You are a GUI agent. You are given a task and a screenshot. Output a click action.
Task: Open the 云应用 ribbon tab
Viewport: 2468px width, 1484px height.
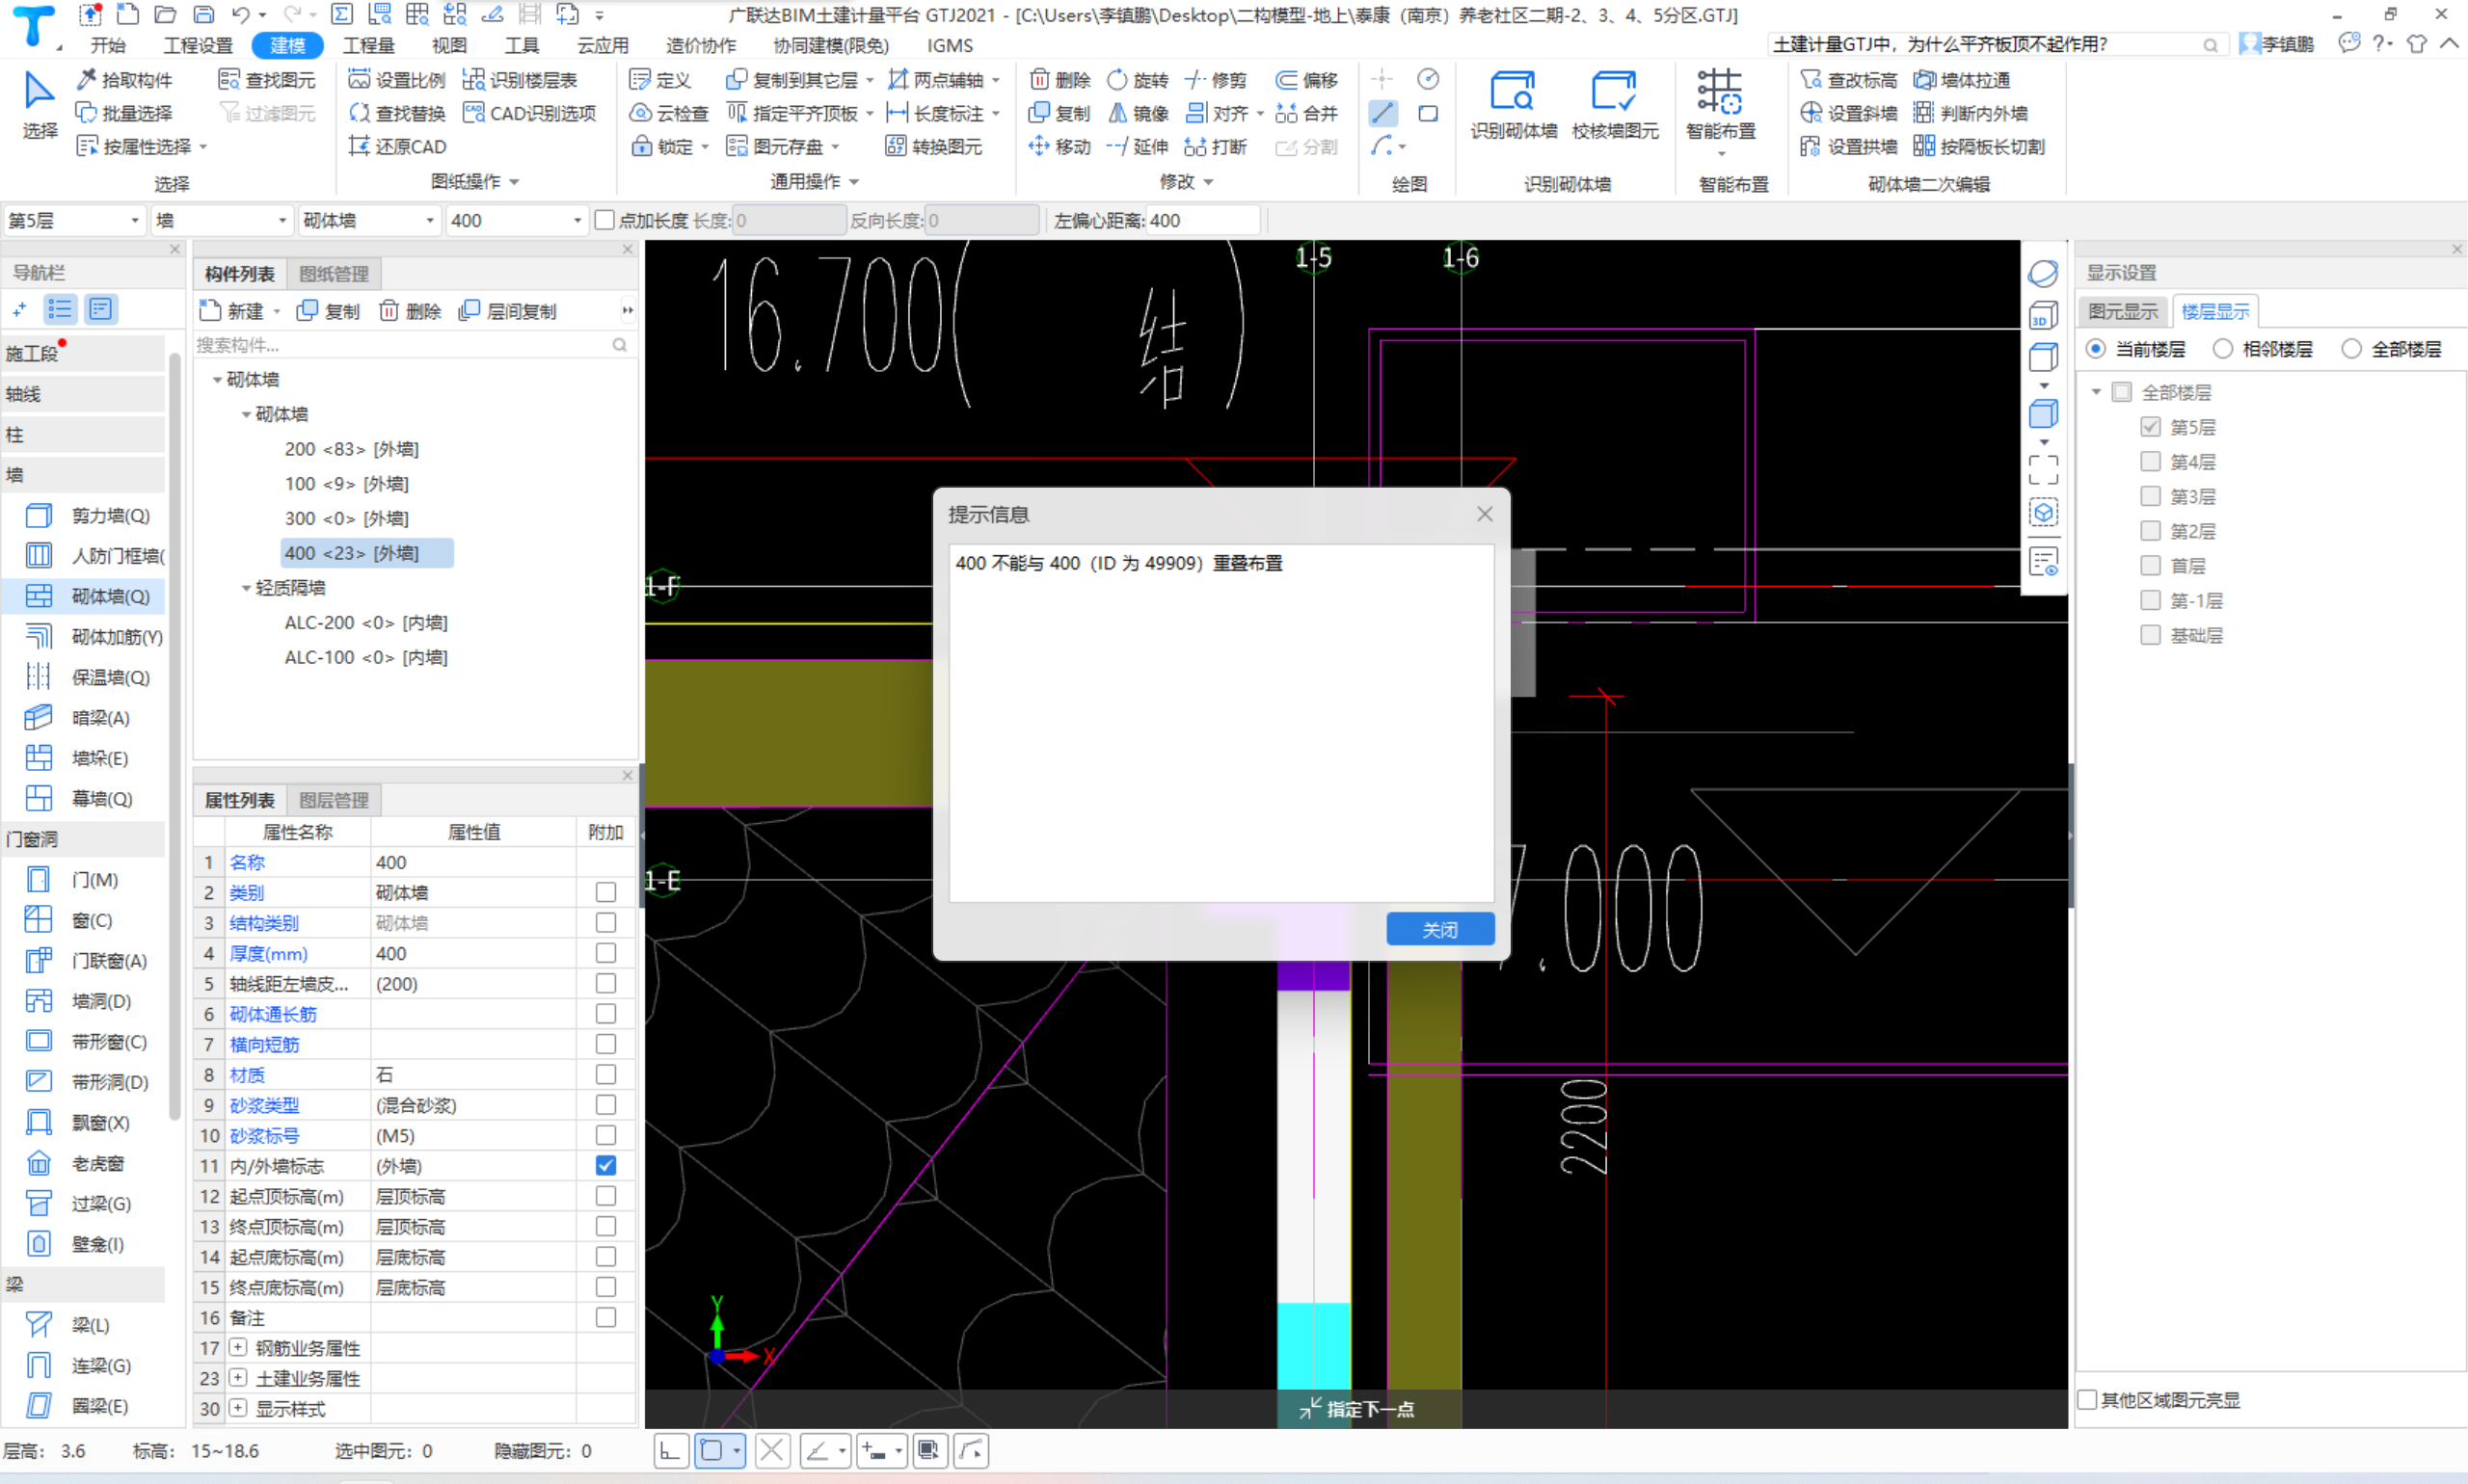pos(603,45)
